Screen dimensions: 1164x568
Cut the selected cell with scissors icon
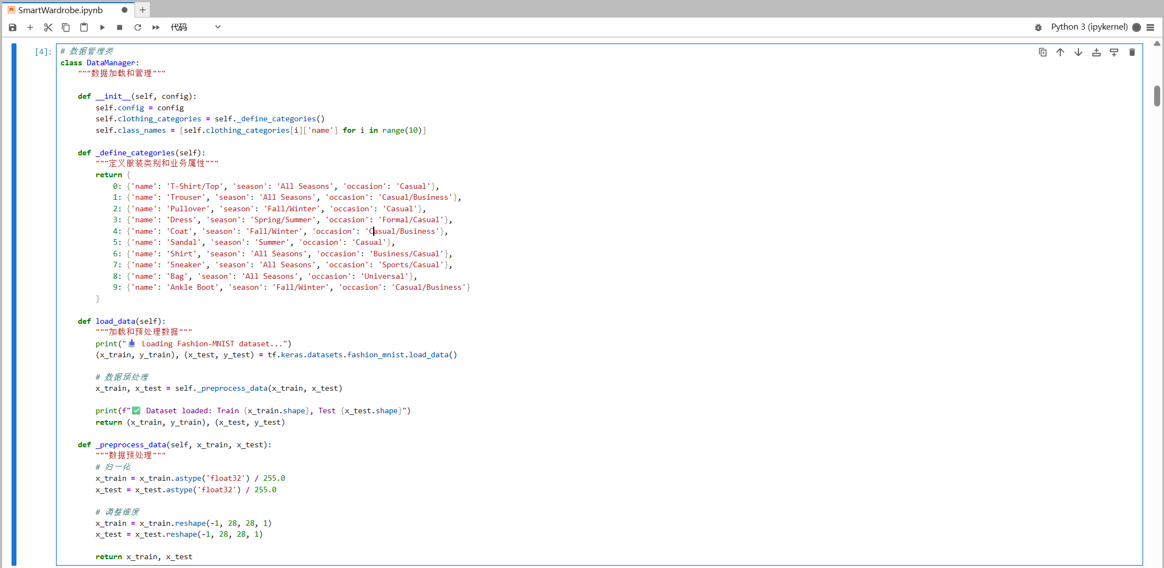click(48, 27)
